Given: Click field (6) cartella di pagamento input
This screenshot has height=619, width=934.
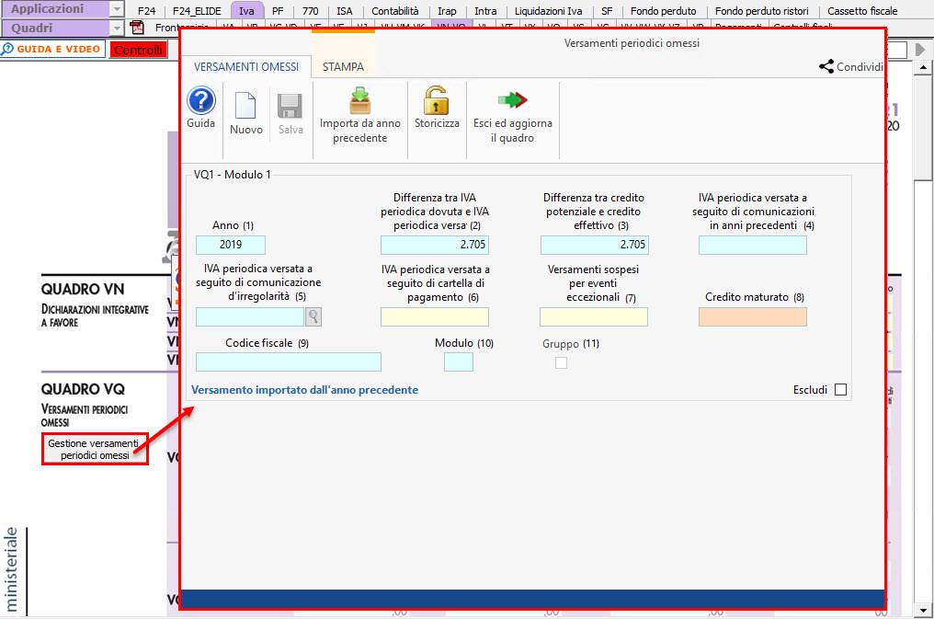Looking at the screenshot, I should pos(435,317).
